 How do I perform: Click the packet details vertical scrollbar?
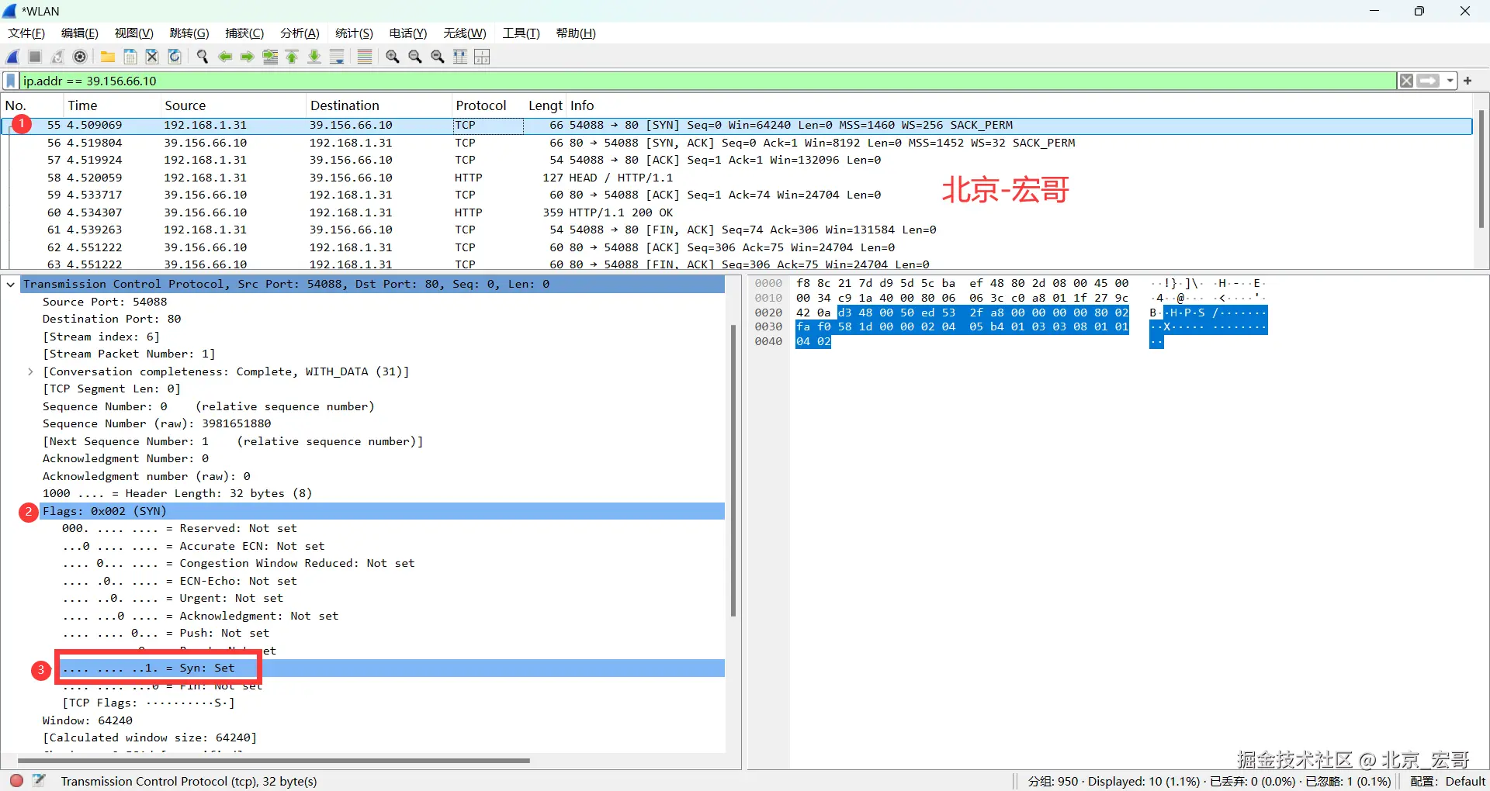click(733, 469)
